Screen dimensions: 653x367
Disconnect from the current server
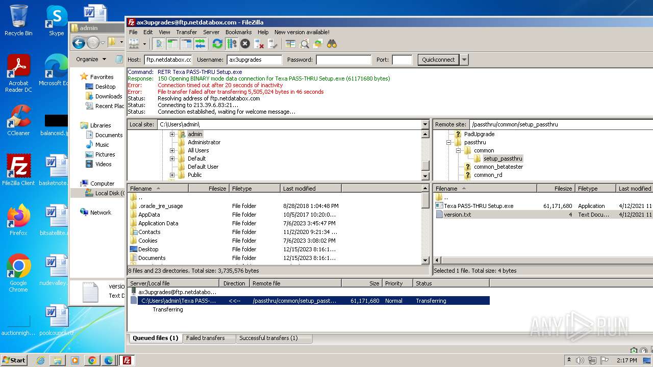(259, 44)
